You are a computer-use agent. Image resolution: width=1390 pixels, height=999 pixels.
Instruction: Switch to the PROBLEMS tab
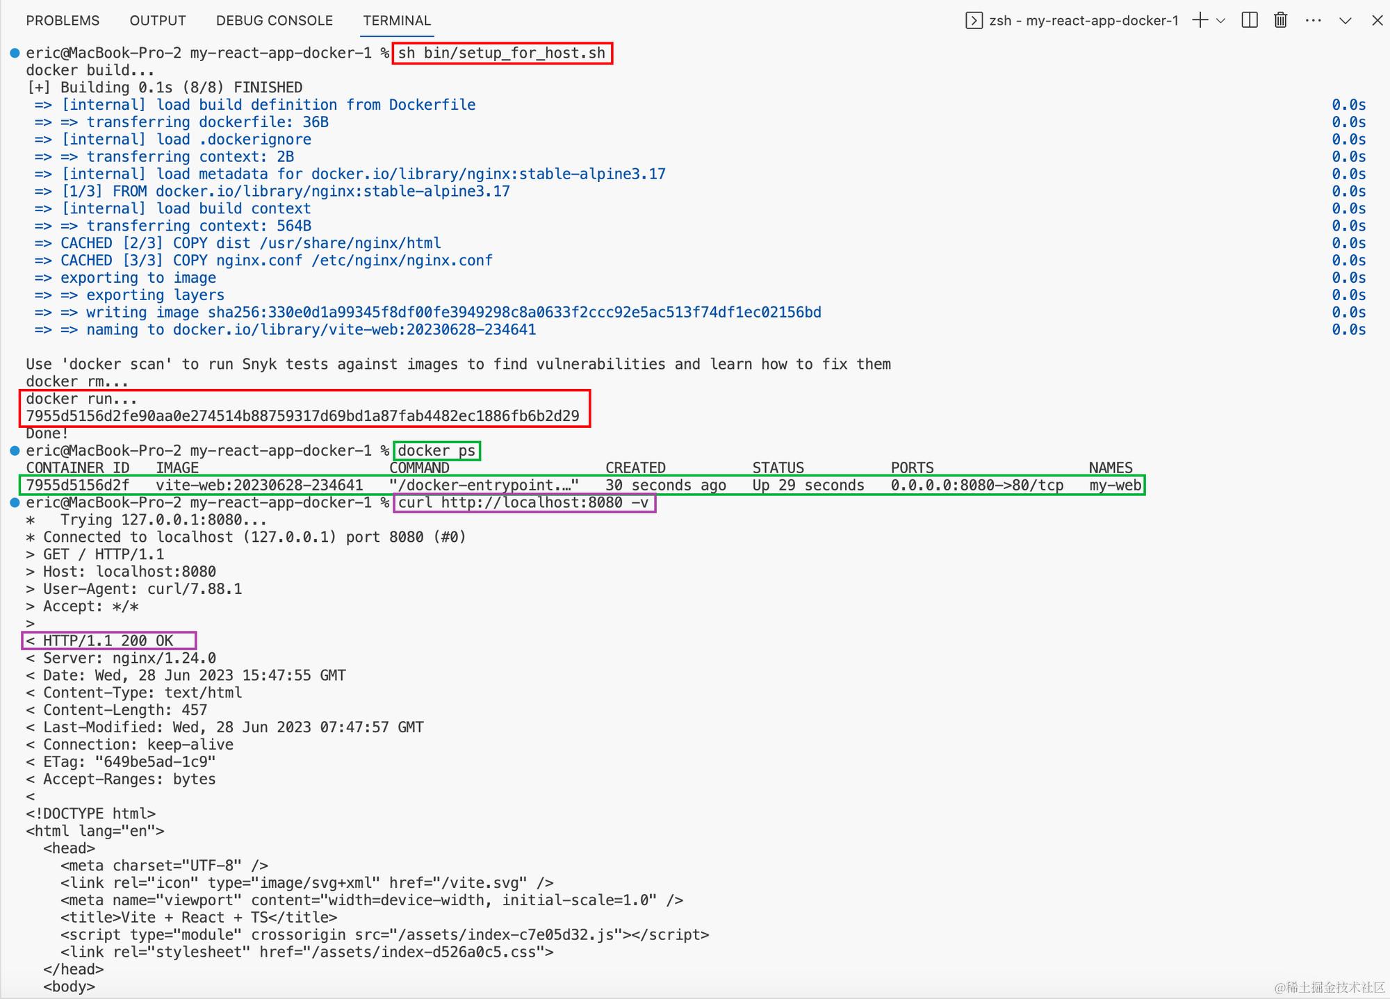point(63,21)
